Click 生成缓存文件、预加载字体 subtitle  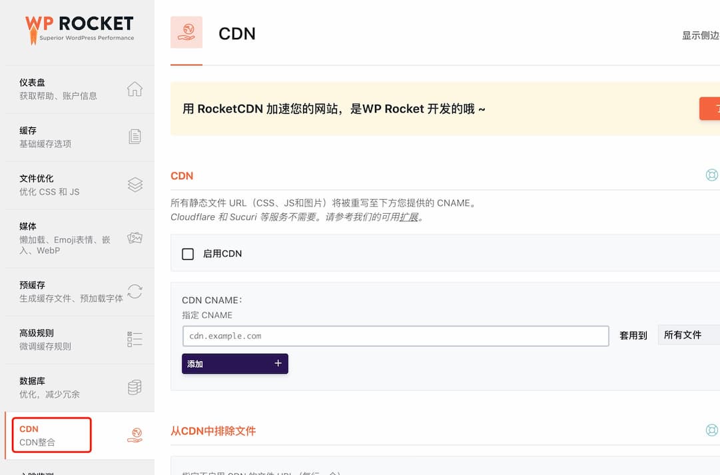tap(71, 298)
